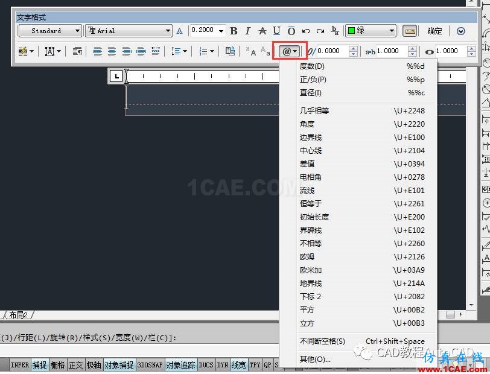The height and width of the screenshot is (374, 490).
Task: Toggle 极轴 polar tracking
Action: click(x=94, y=364)
